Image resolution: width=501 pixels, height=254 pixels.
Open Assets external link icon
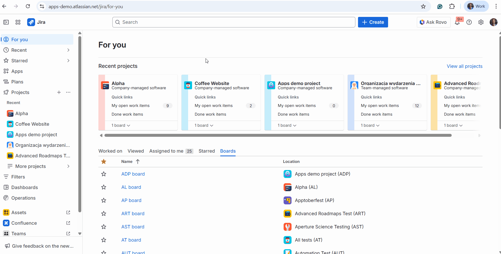click(x=68, y=212)
